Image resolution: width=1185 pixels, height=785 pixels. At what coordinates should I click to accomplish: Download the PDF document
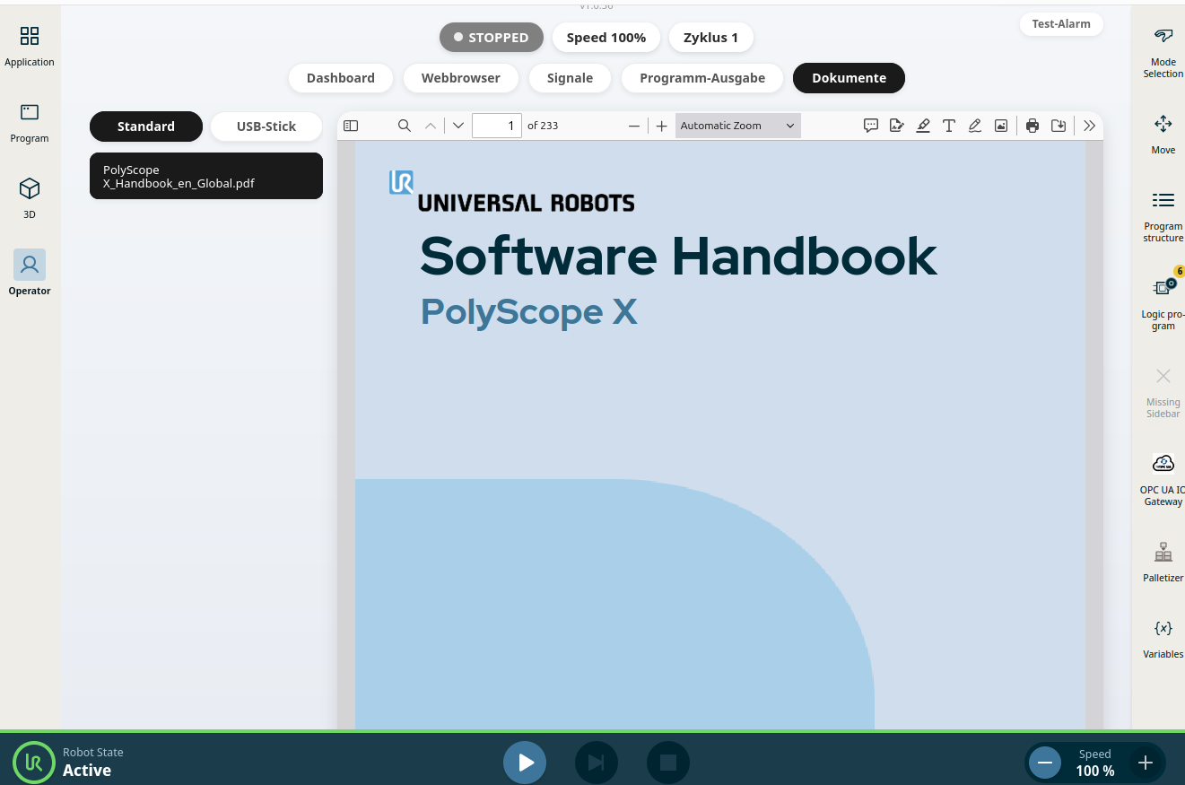pyautogui.click(x=1059, y=126)
